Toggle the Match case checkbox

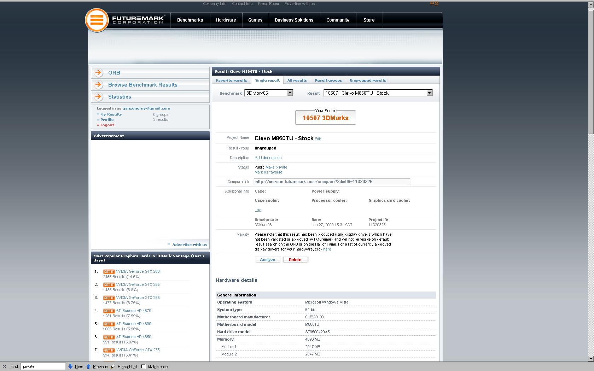pos(143,366)
